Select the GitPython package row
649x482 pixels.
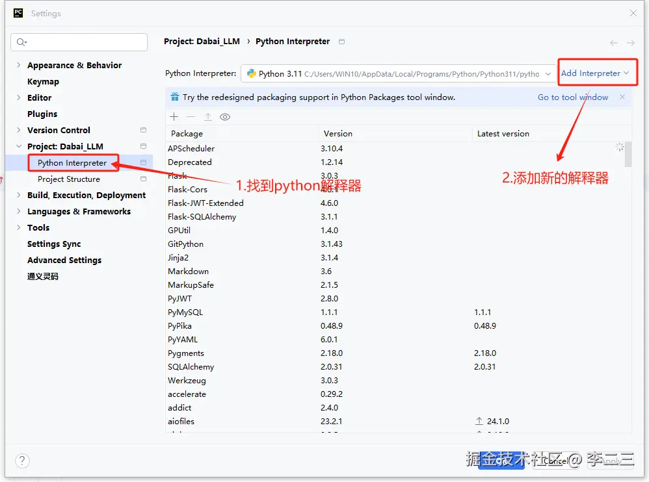coord(395,244)
